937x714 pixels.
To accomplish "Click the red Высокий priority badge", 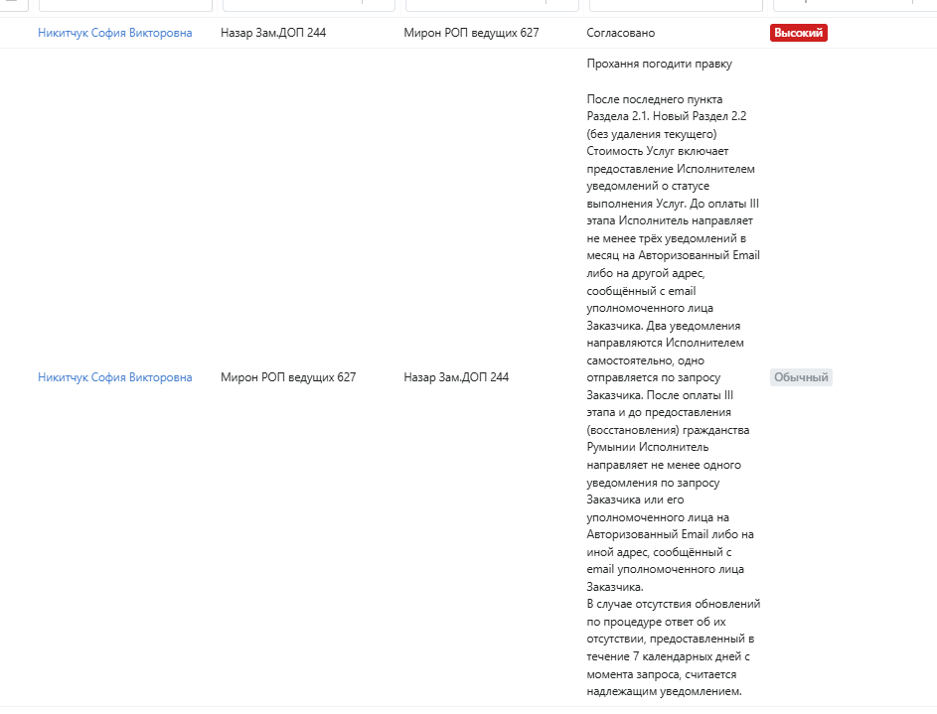I will point(799,33).
